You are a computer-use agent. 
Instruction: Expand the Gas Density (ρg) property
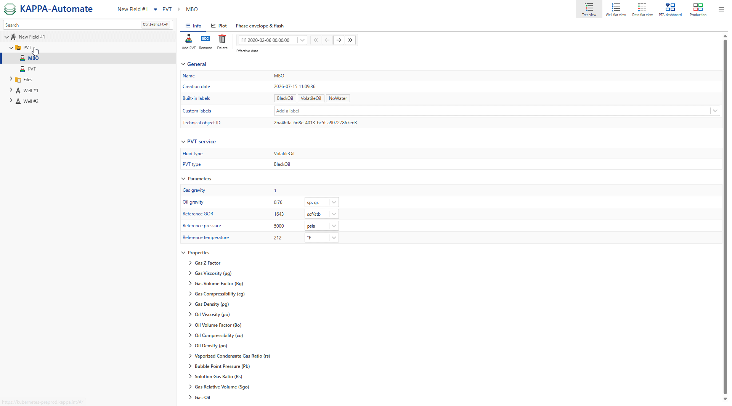[x=190, y=304]
